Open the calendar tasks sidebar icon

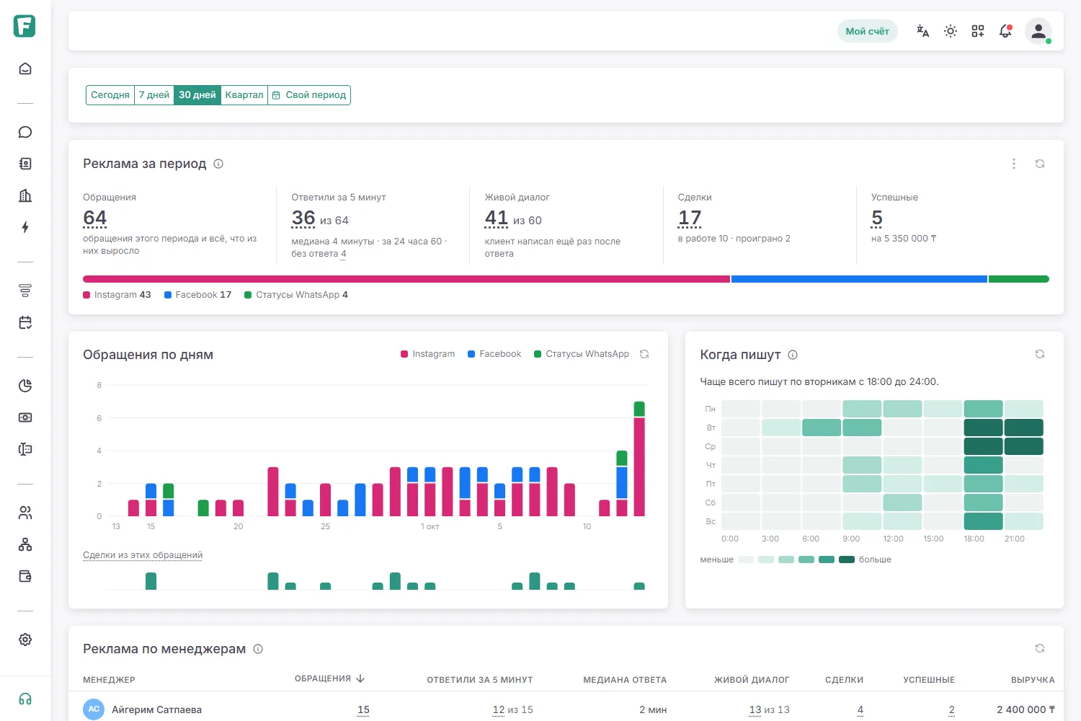tap(25, 322)
